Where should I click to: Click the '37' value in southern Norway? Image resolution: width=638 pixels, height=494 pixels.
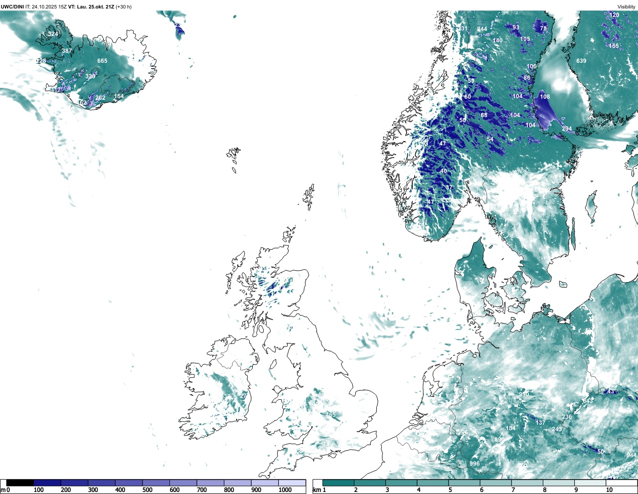449,187
